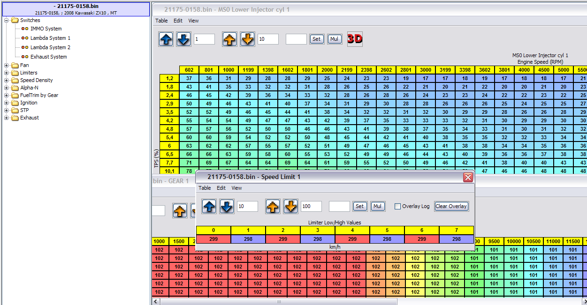Open Table menu in MS0 Lower Injector window
This screenshot has width=587, height=305.
(x=161, y=21)
